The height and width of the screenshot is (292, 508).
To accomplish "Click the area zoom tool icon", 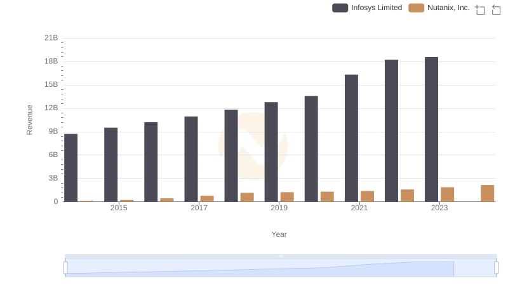I will coord(480,10).
